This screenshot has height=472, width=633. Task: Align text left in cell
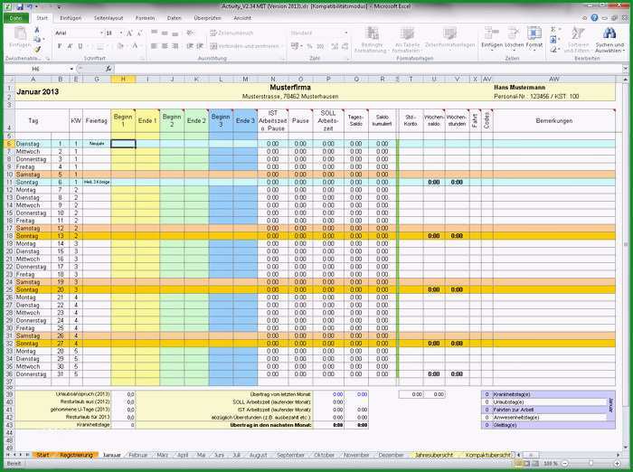154,46
